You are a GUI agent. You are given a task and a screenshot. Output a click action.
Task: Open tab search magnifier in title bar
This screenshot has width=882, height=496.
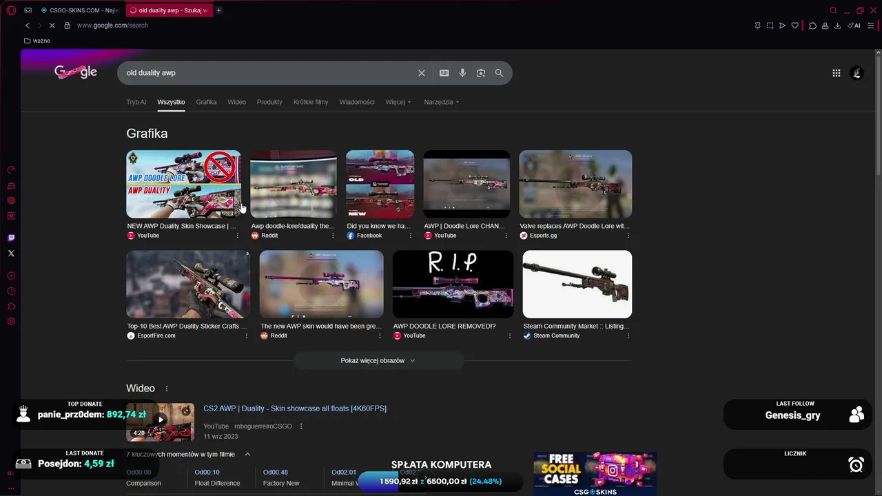[833, 10]
